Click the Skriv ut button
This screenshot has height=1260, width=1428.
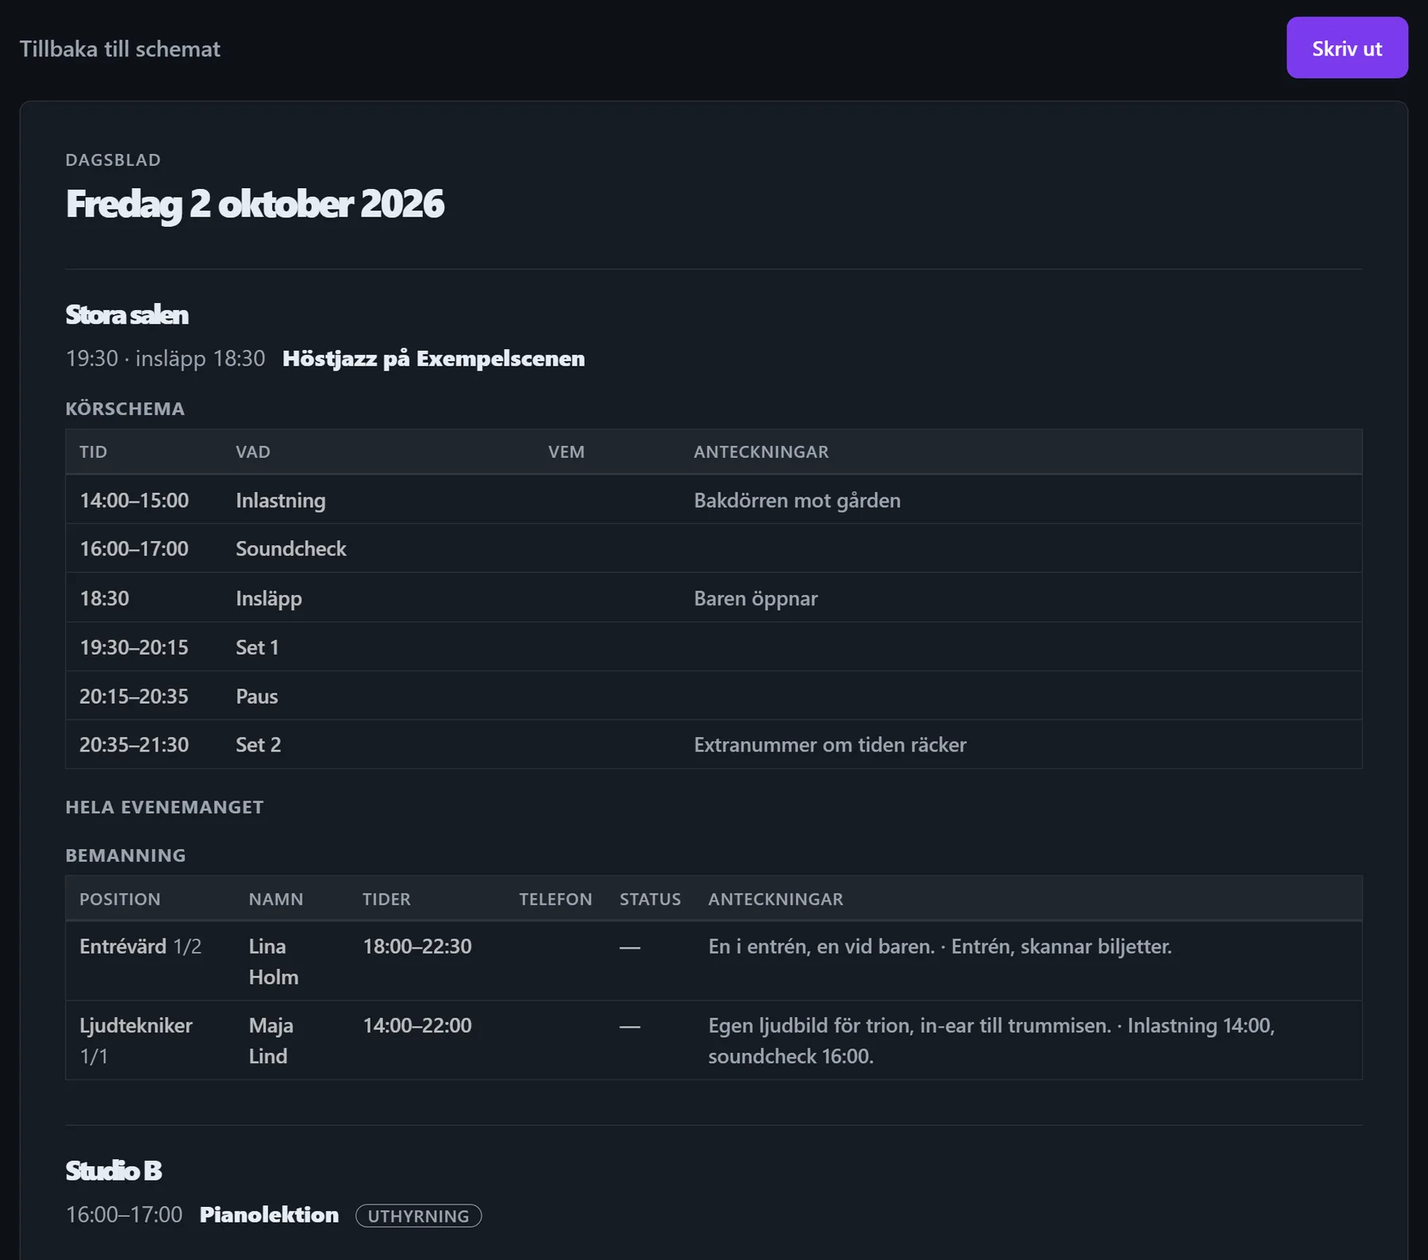(1346, 48)
